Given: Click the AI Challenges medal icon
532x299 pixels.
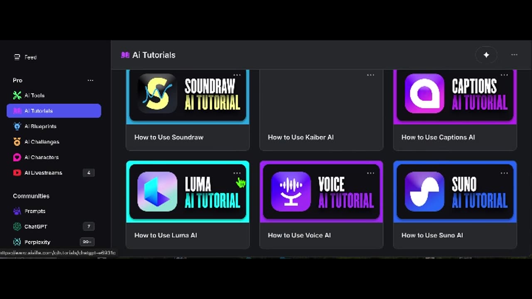Looking at the screenshot, I should pyautogui.click(x=17, y=142).
